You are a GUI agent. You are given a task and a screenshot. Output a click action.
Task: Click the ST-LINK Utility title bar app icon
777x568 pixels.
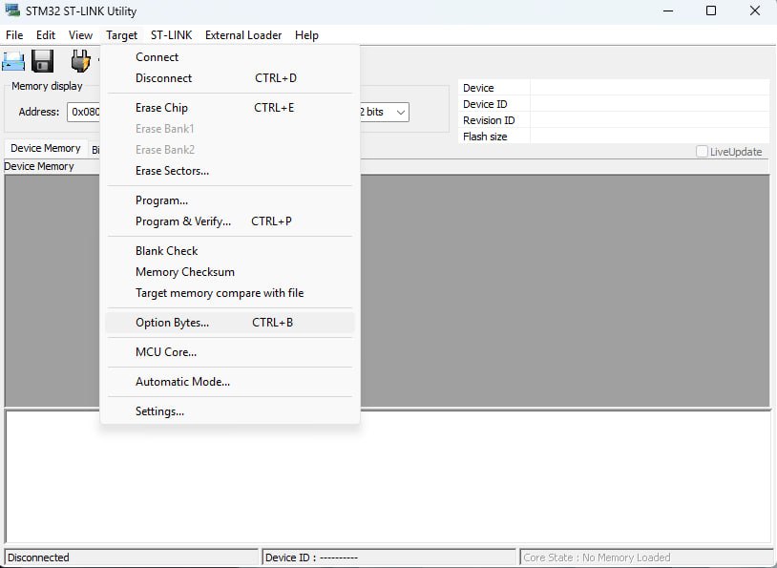tap(12, 10)
